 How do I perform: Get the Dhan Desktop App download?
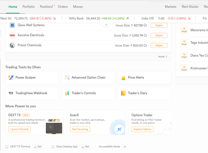[x=86, y=147]
